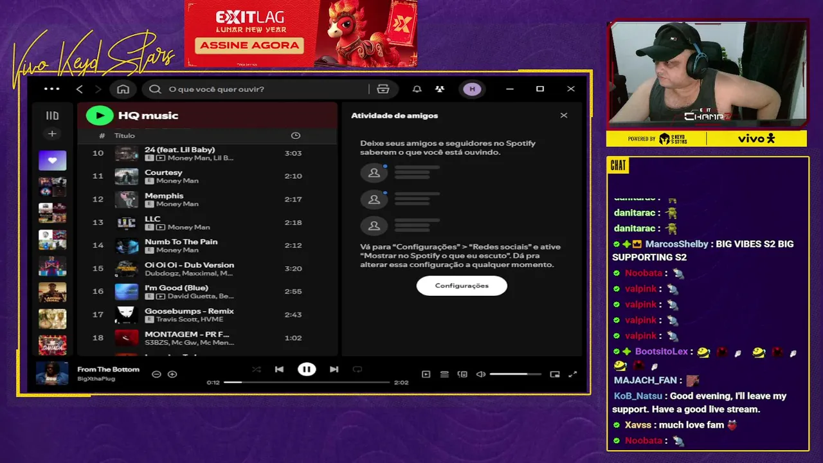823x463 pixels.
Task: Open the 'H' profile avatar menu
Action: click(473, 89)
